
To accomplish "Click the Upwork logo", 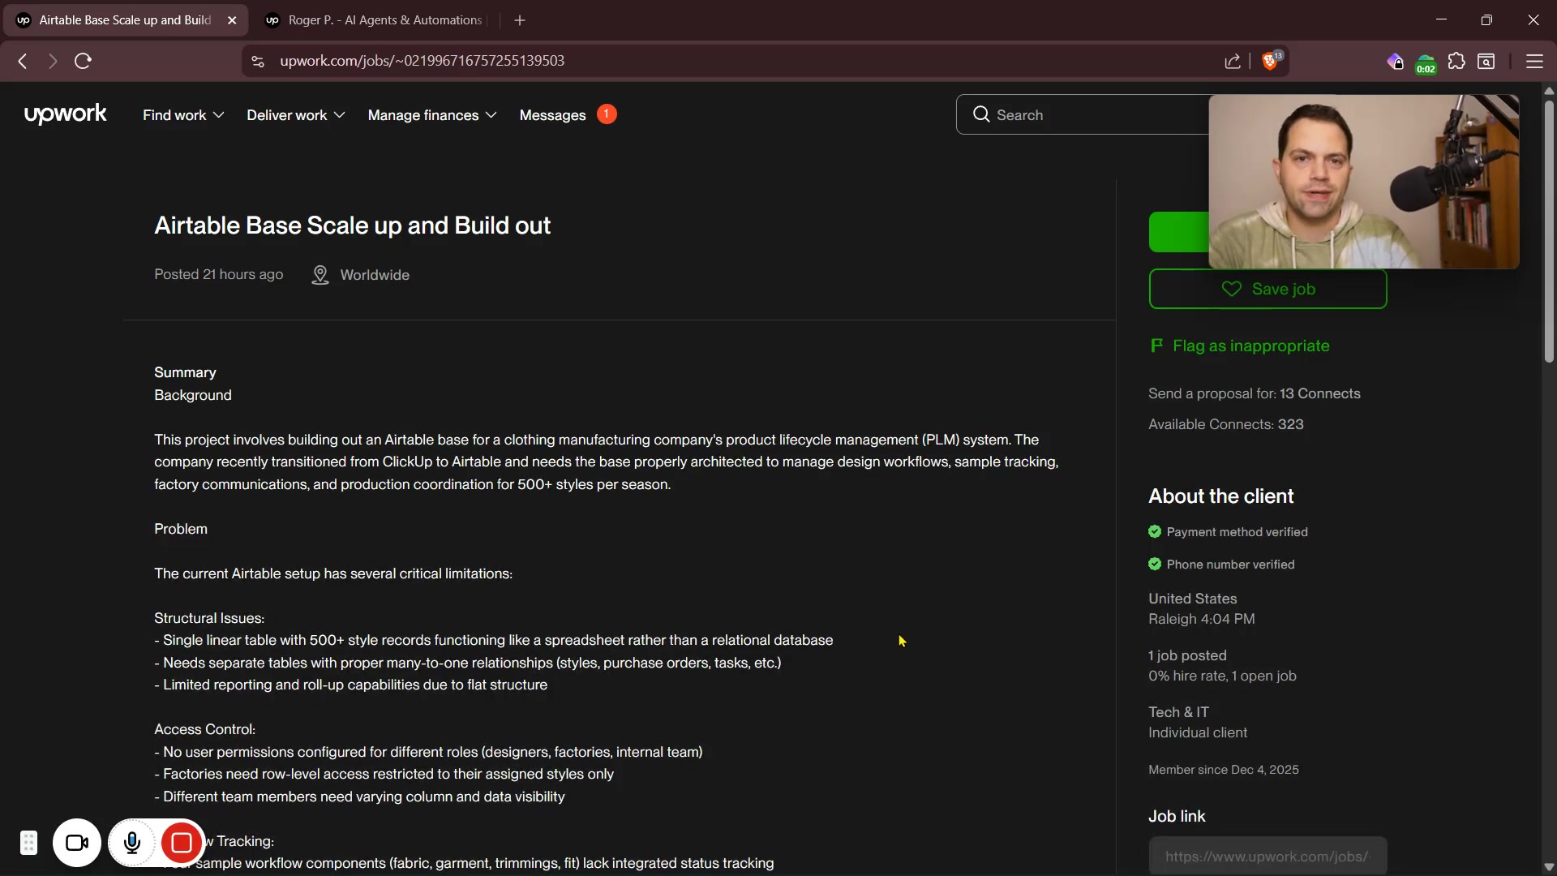I will click(65, 114).
